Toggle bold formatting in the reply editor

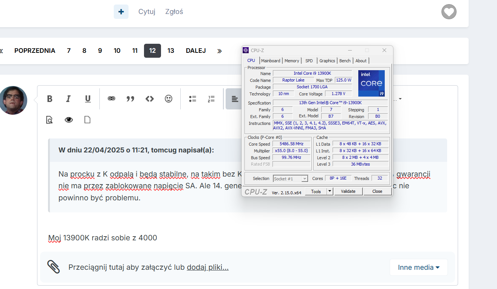point(50,99)
